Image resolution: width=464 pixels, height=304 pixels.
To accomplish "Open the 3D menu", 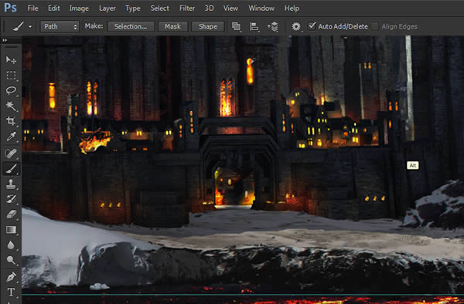I will (210, 8).
